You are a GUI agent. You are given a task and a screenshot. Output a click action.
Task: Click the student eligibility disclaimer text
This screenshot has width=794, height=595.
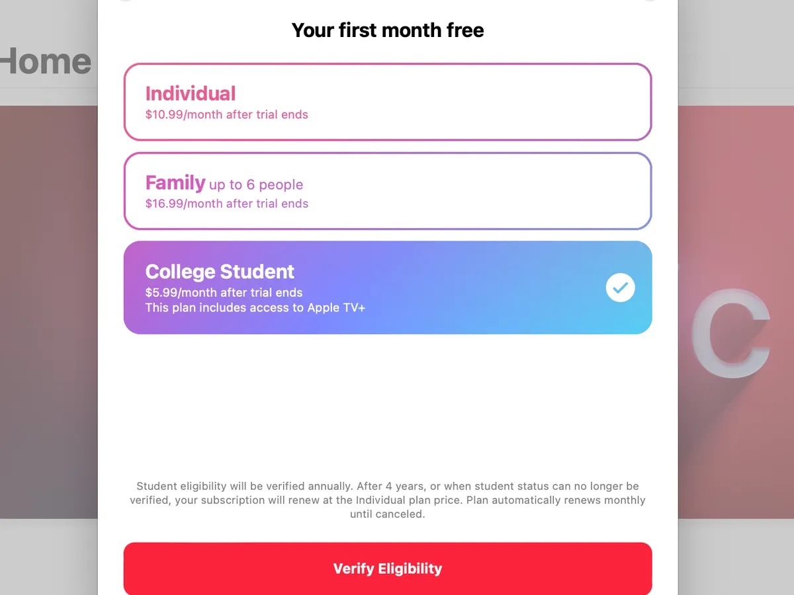(x=388, y=500)
